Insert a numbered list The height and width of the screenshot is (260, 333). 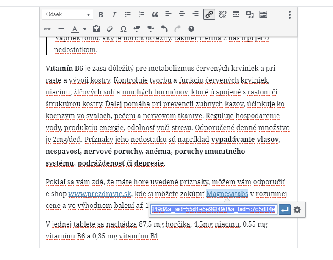click(142, 15)
